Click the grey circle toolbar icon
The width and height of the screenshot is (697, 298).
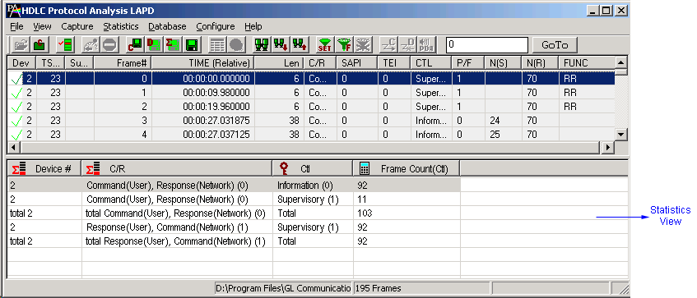pyautogui.click(x=236, y=45)
